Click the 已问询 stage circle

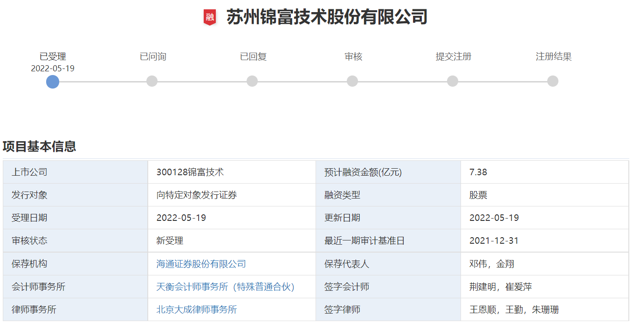pos(152,81)
